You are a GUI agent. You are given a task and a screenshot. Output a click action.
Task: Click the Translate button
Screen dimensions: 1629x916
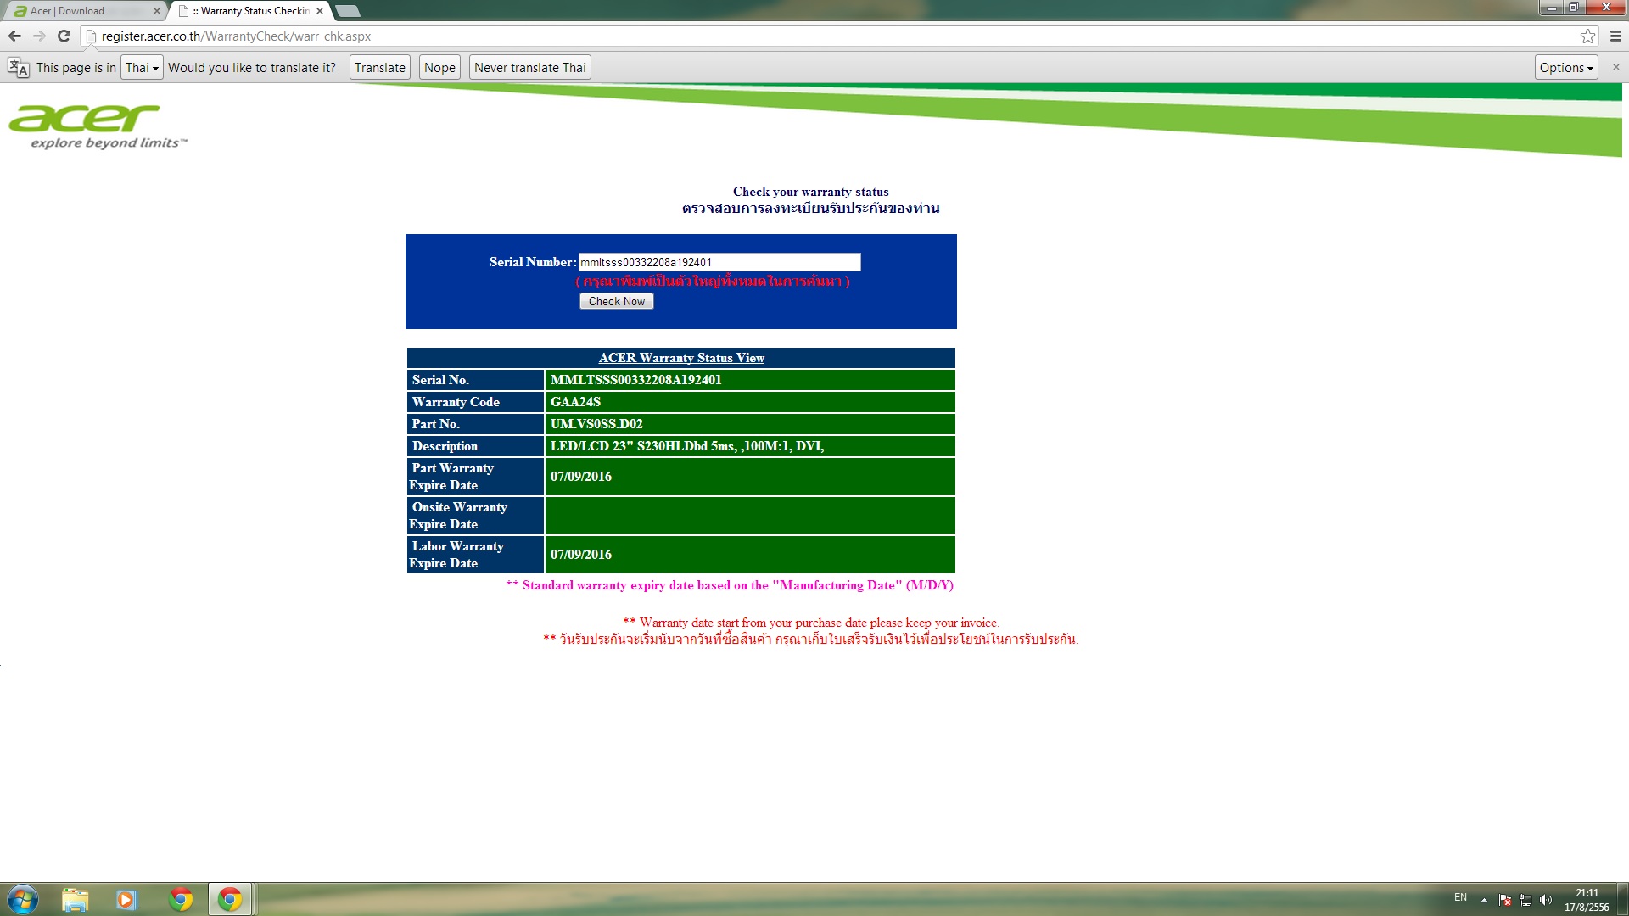pos(379,68)
